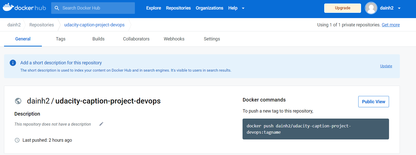Click the Public View button
This screenshot has height=155, width=416.
pos(373,101)
